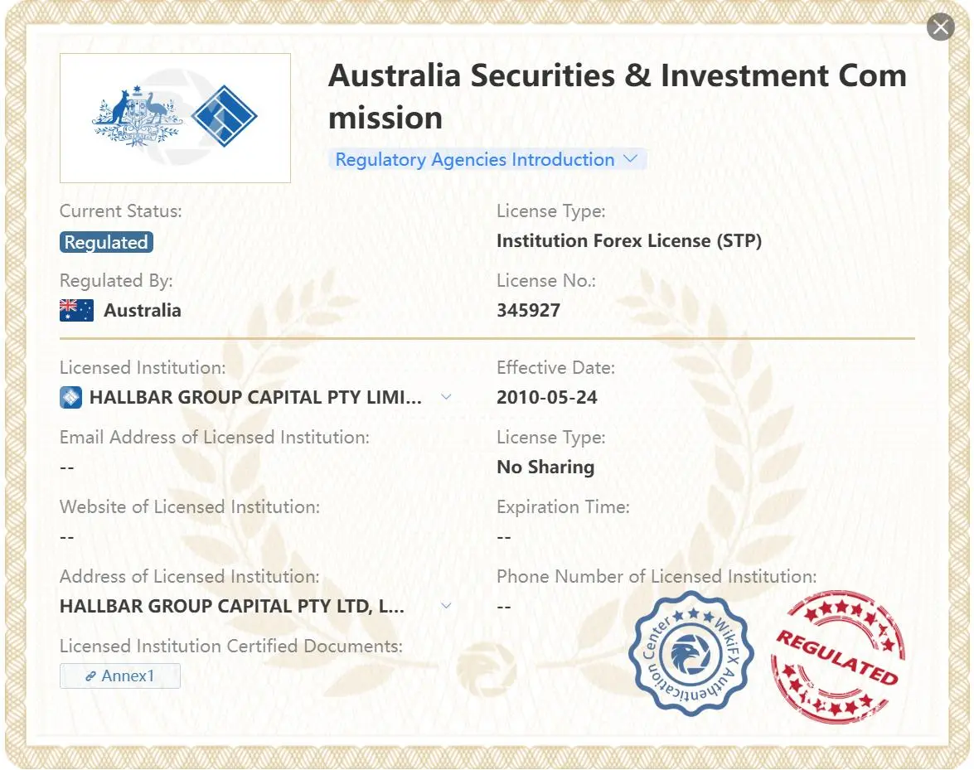Click the Licensed Institution Certified Documents label
The height and width of the screenshot is (770, 974).
[231, 646]
